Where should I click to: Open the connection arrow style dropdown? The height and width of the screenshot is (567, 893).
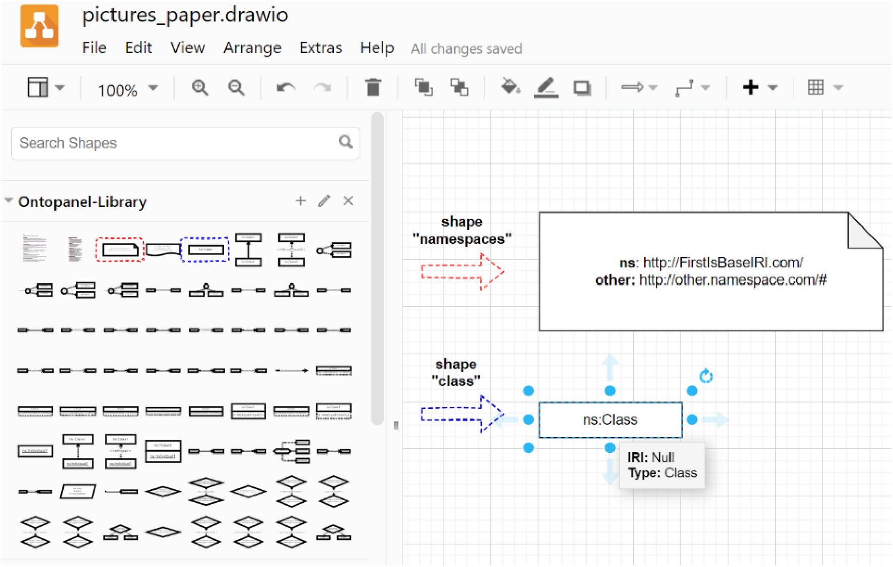(x=639, y=88)
